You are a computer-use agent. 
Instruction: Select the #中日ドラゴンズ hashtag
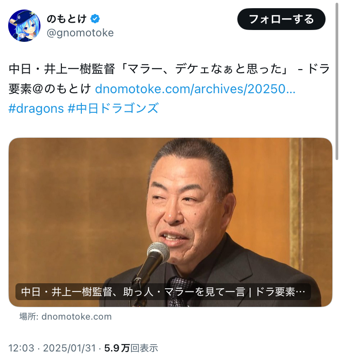113,108
